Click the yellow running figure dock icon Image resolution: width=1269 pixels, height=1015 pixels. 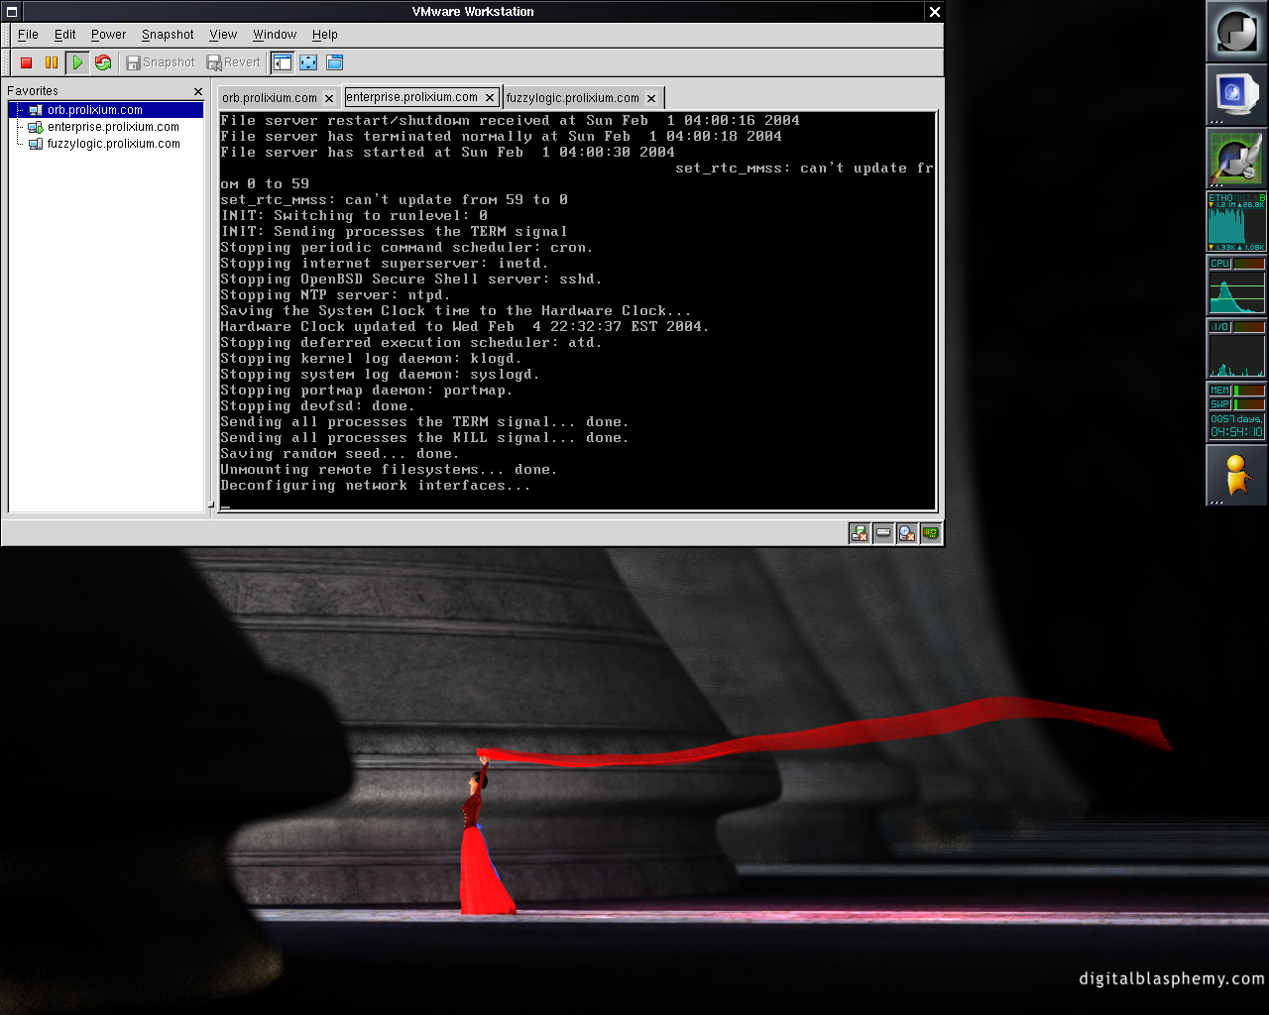point(1236,475)
